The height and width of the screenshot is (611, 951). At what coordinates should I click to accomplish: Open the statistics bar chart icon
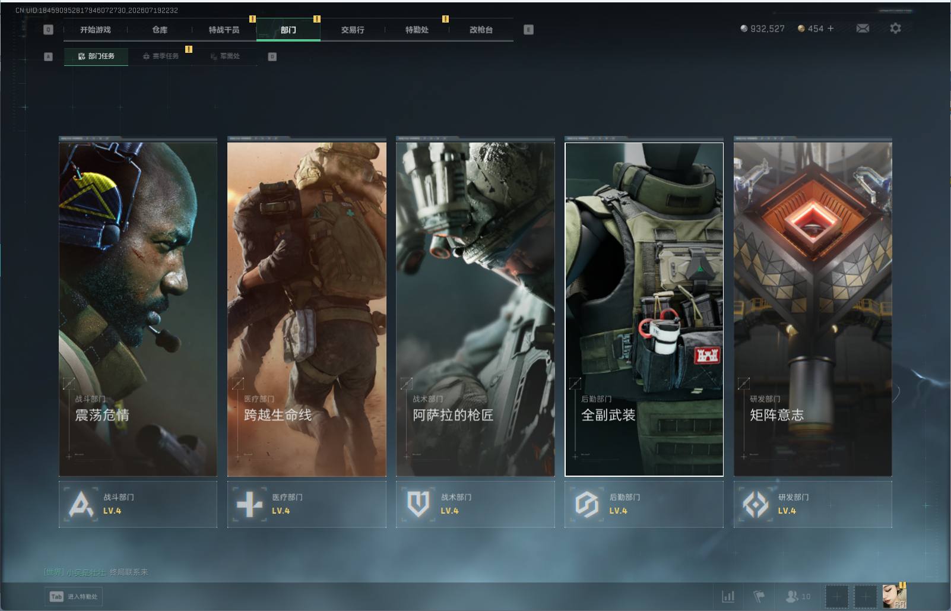(x=728, y=596)
